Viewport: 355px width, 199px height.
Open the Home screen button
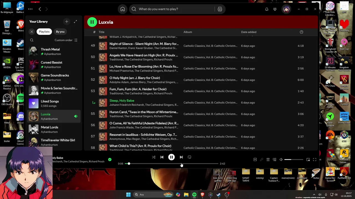pos(123,9)
